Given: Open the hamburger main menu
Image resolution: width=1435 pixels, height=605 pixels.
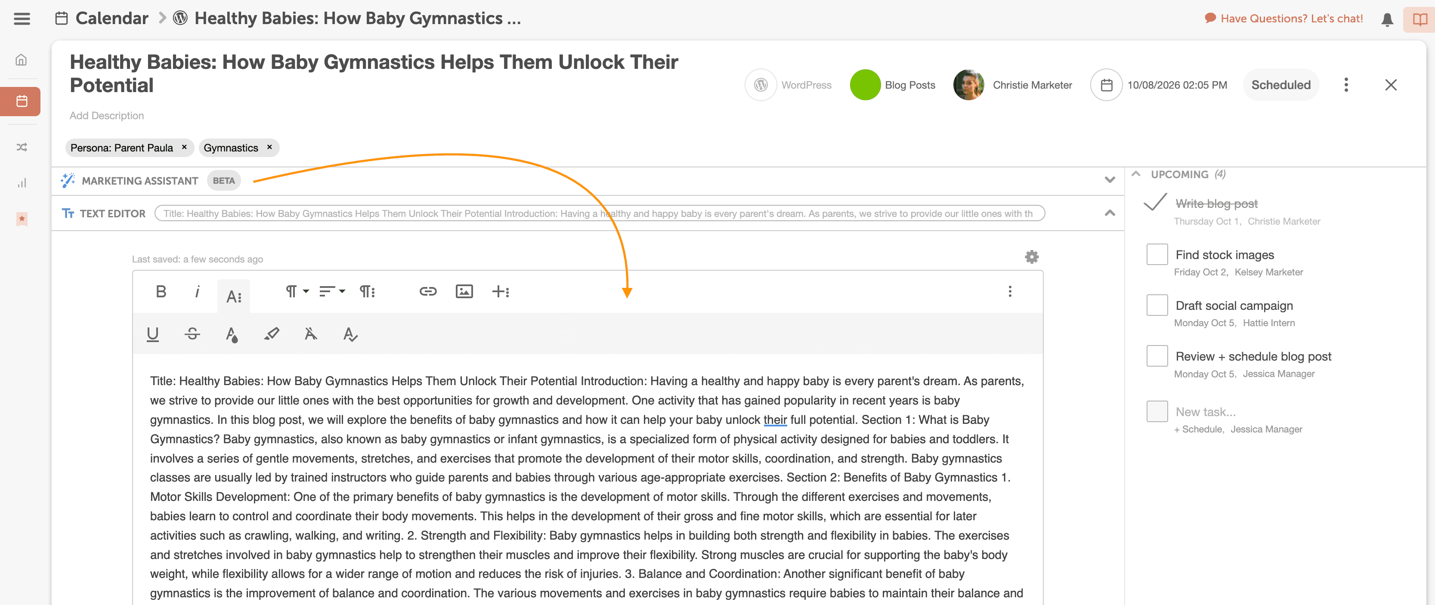Looking at the screenshot, I should click(22, 19).
